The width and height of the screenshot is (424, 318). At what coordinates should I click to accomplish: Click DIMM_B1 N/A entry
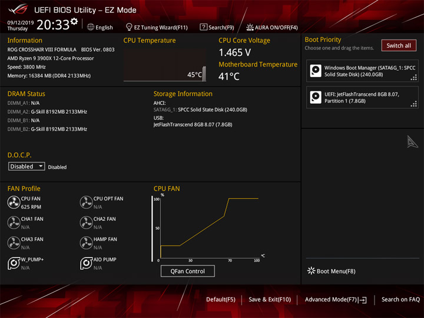(x=23, y=120)
